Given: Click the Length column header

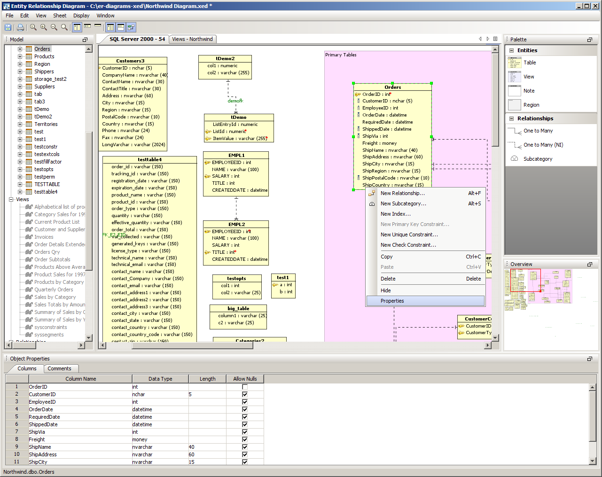Looking at the screenshot, I should tap(207, 379).
